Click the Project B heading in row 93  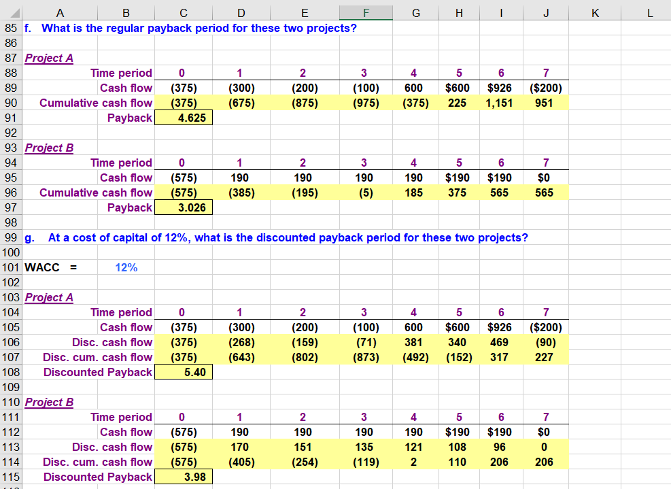tap(49, 148)
